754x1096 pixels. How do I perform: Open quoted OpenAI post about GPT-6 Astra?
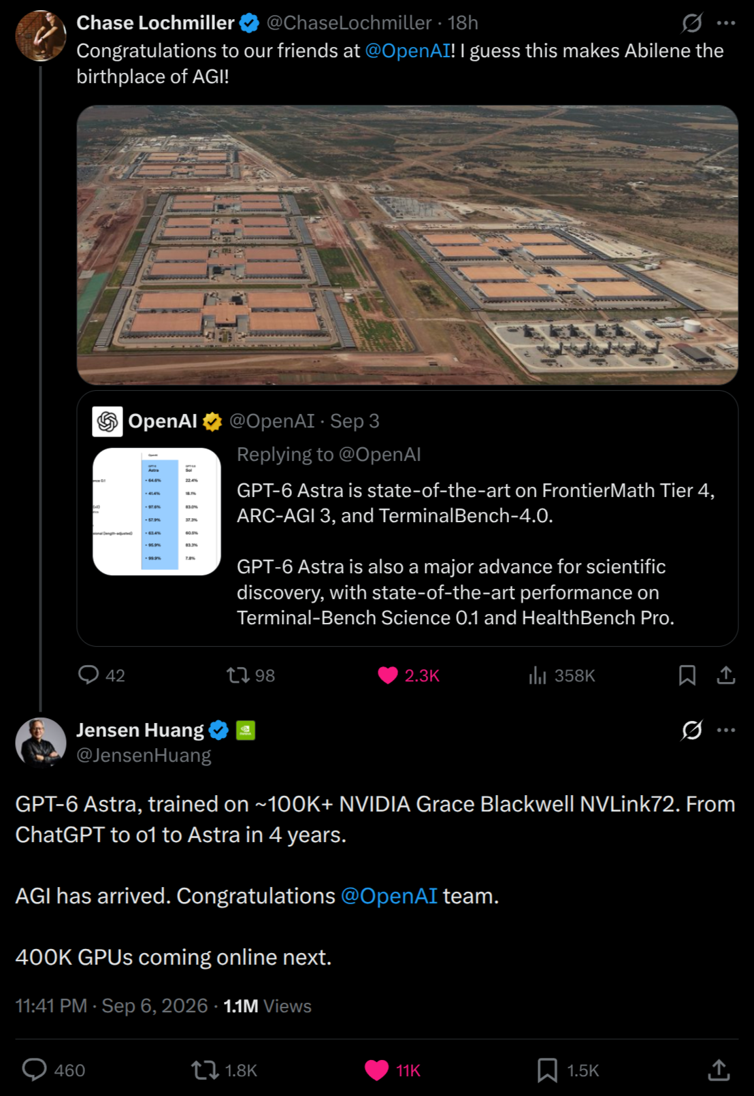click(408, 518)
